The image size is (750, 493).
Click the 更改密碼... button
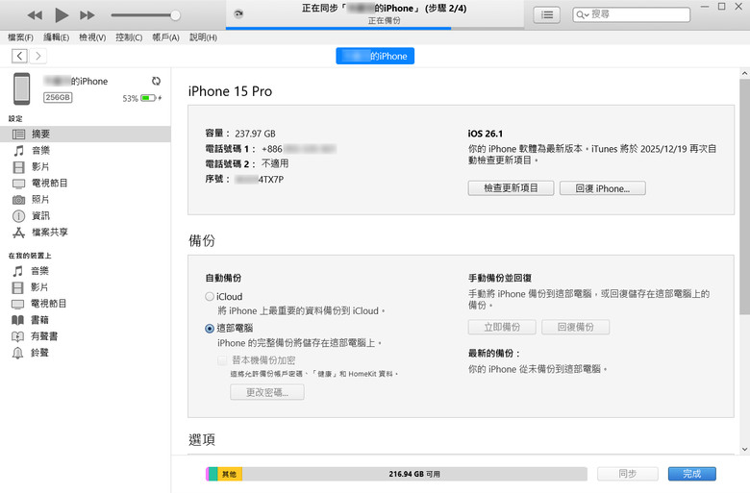267,392
